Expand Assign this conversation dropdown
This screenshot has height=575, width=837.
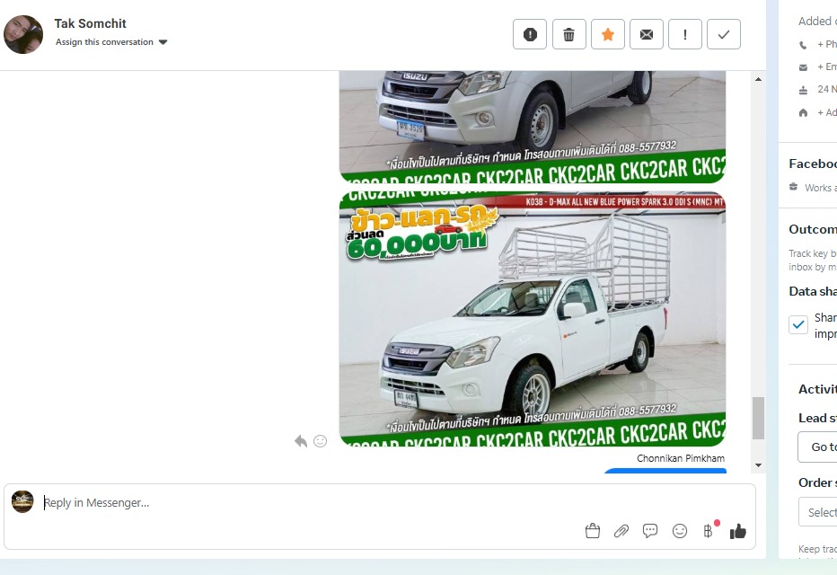pos(111,41)
